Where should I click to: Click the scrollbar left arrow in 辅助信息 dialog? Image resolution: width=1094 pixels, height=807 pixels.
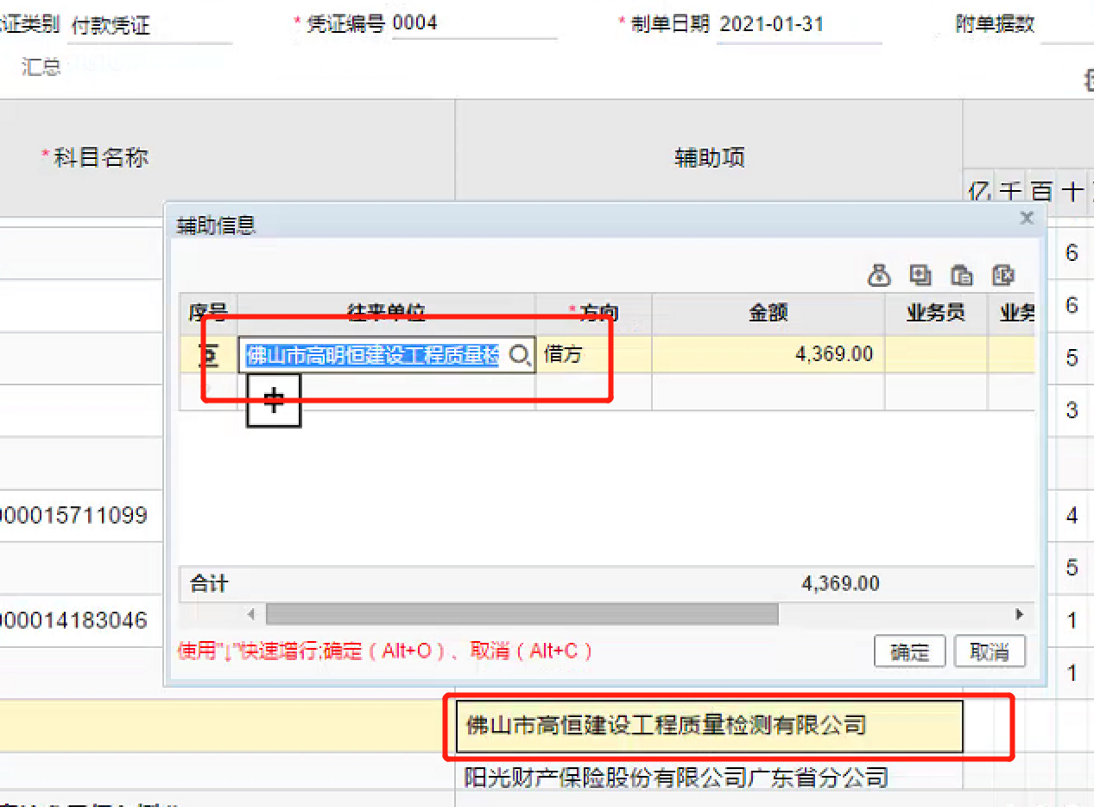tap(251, 614)
